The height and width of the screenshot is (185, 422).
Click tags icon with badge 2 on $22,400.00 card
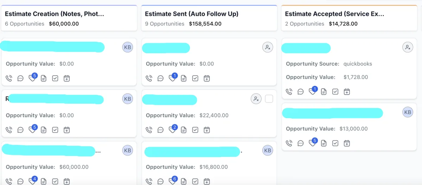click(x=172, y=129)
